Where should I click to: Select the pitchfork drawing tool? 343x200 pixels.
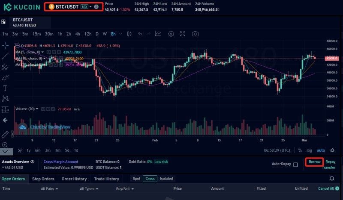pos(5,67)
